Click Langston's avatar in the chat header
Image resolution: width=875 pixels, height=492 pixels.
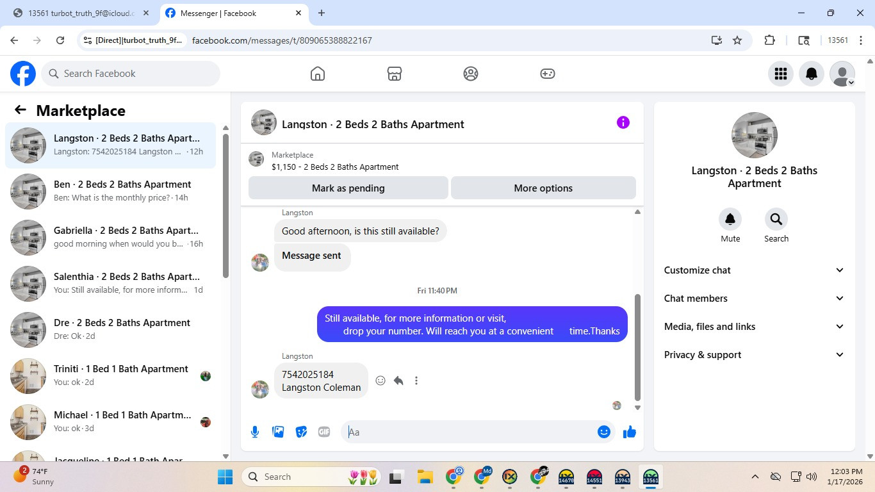[264, 122]
